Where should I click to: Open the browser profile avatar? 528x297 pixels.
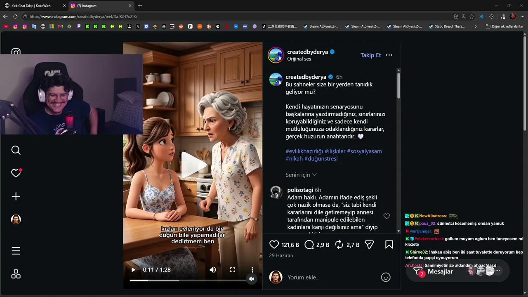coord(513,16)
